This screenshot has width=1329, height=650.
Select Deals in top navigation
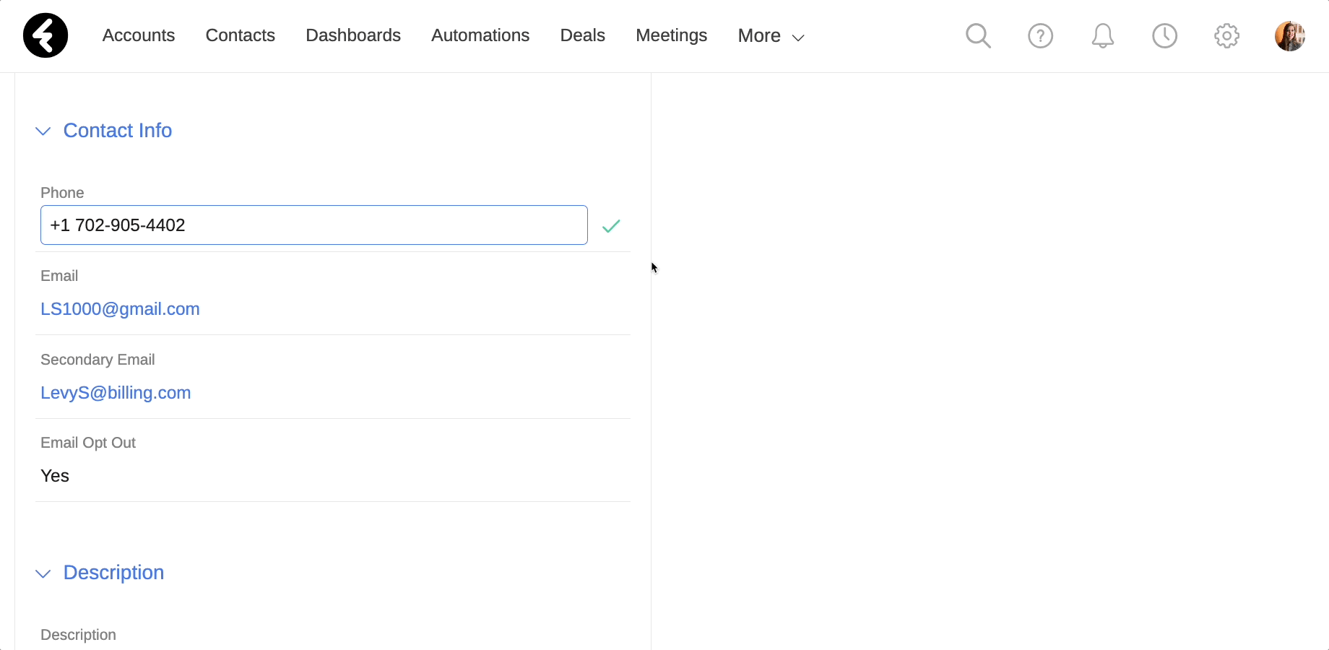coord(583,35)
